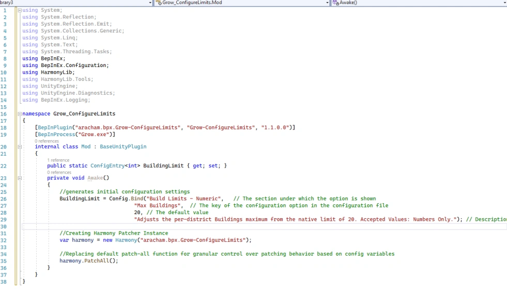Screen dimensions: 507x295
Task: Open the '0 references' CodeLens above Awake()
Action: [59, 172]
